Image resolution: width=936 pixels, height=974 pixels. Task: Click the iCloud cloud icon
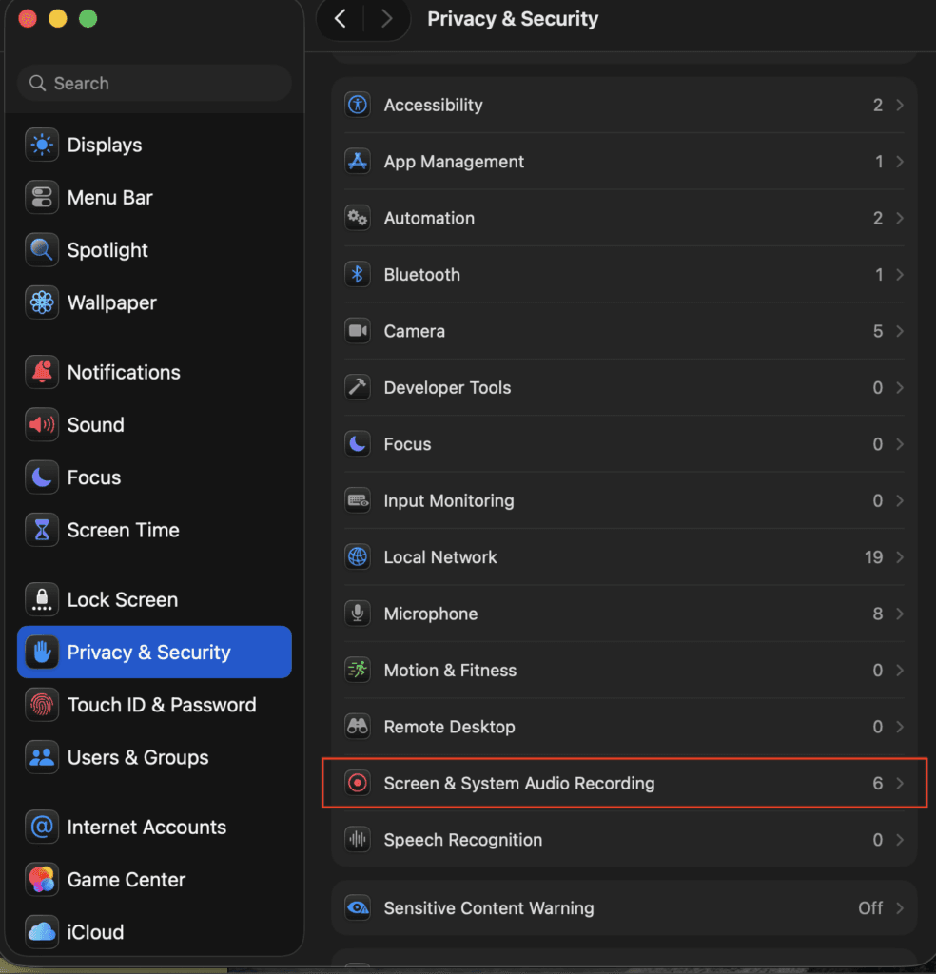pyautogui.click(x=42, y=932)
